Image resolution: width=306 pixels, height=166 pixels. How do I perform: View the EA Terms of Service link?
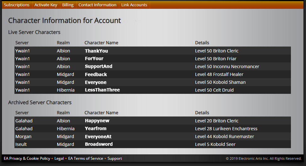tap(85, 158)
